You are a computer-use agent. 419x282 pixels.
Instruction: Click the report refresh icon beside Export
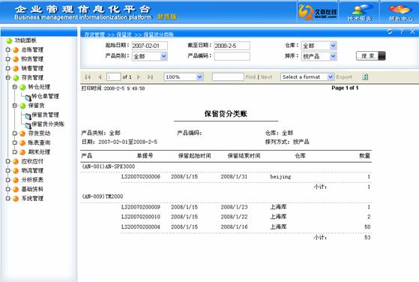(x=365, y=77)
